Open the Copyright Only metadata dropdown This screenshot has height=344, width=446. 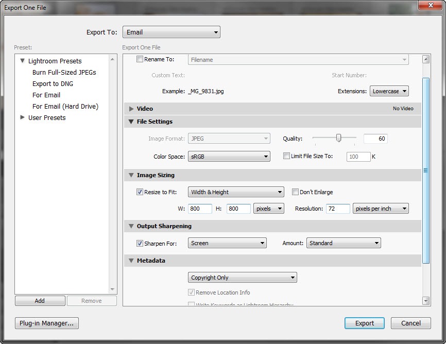(x=242, y=278)
